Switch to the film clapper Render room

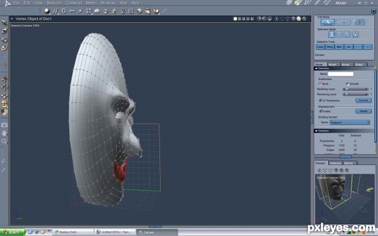click(326, 3)
